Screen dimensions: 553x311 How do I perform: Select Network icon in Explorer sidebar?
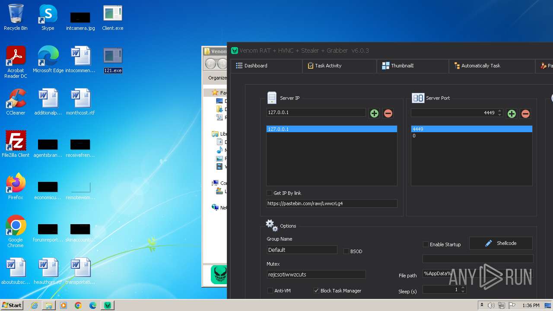tap(215, 207)
